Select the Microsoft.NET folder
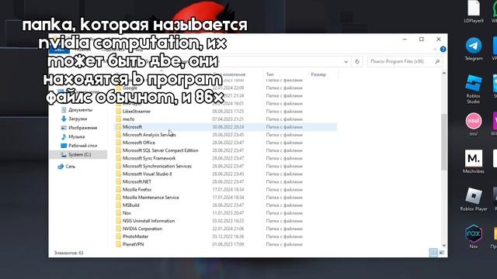 226,182
